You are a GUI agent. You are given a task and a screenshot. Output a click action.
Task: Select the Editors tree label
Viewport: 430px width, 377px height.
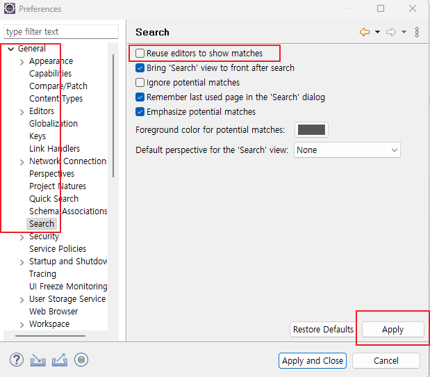42,111
